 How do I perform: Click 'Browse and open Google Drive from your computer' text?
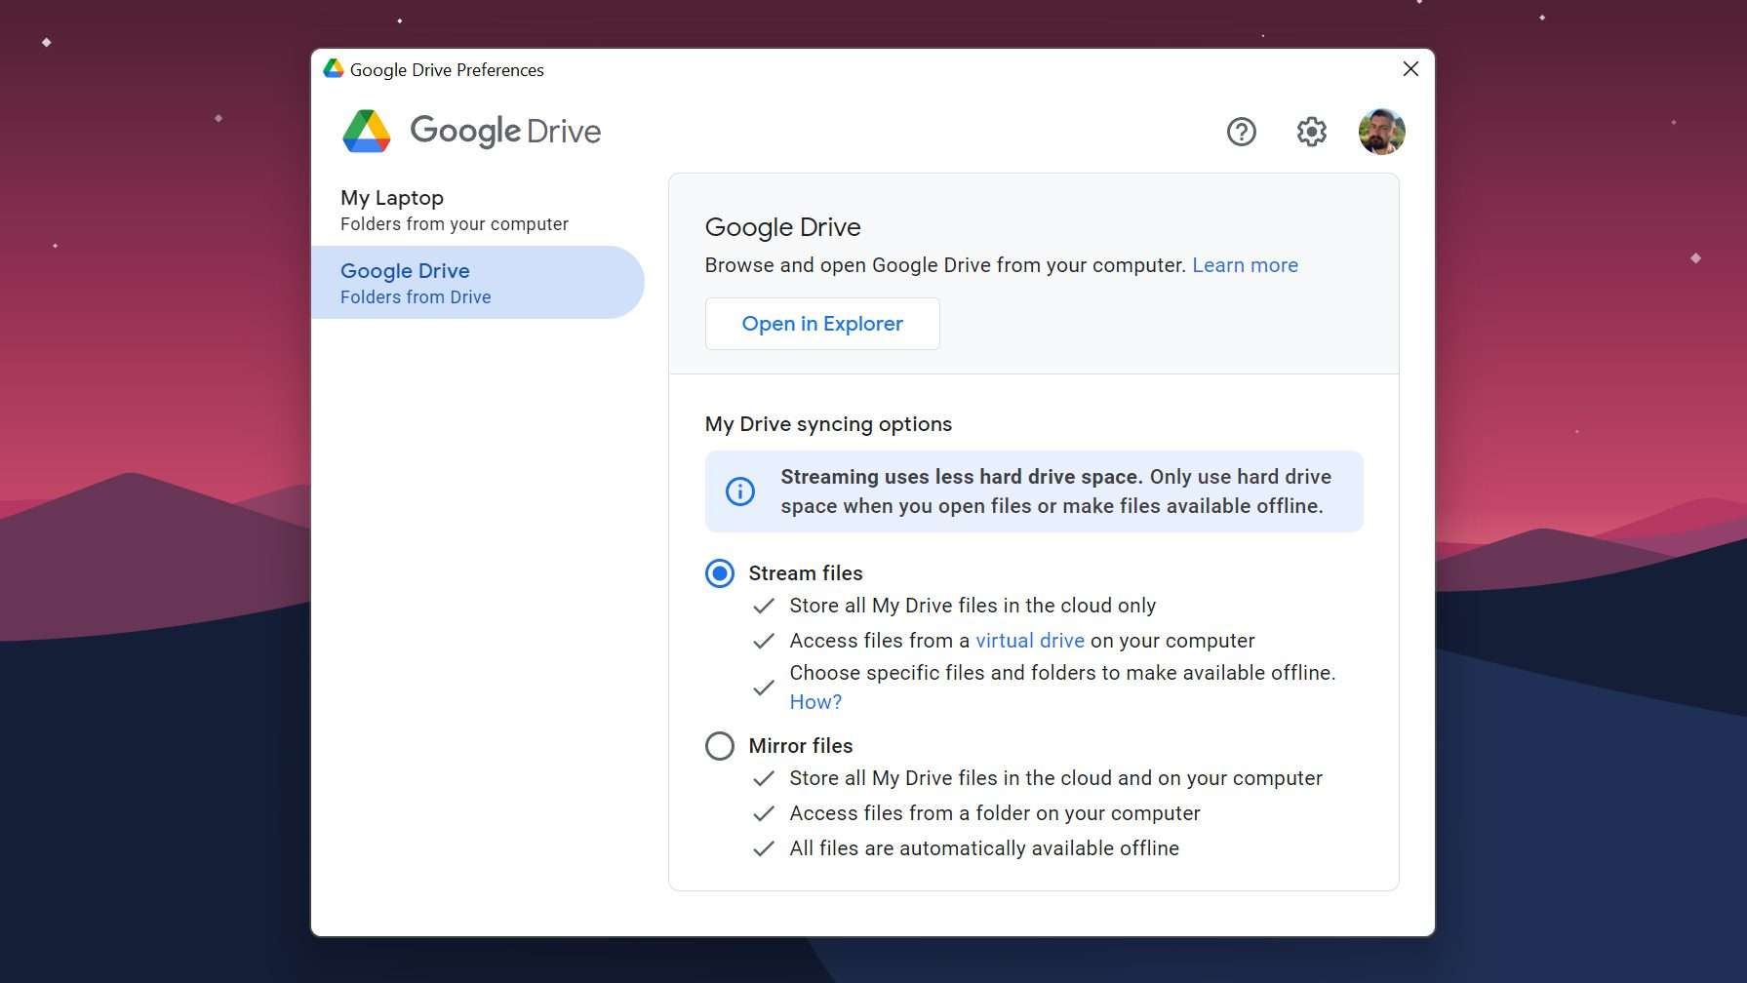coord(945,265)
